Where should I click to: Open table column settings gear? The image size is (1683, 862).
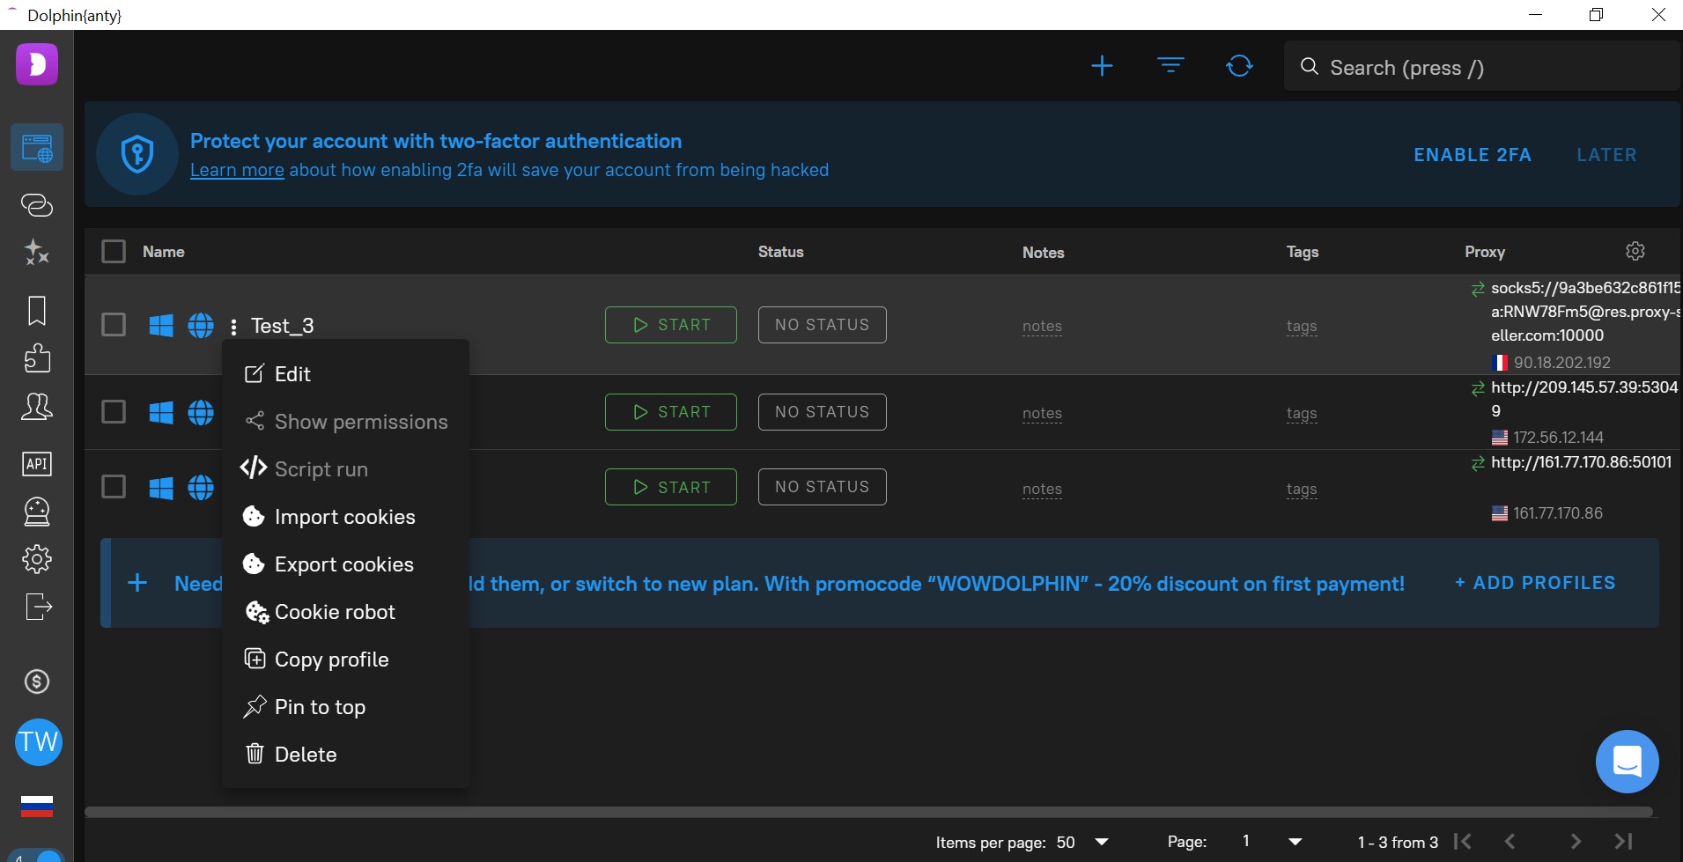[1635, 251]
